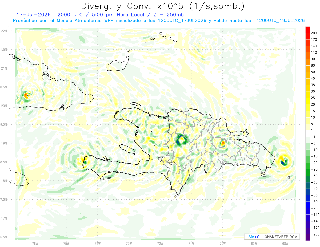The image size is (320, 247).
Task: Click the positive 10 legend value
Action: [x=313, y=118]
